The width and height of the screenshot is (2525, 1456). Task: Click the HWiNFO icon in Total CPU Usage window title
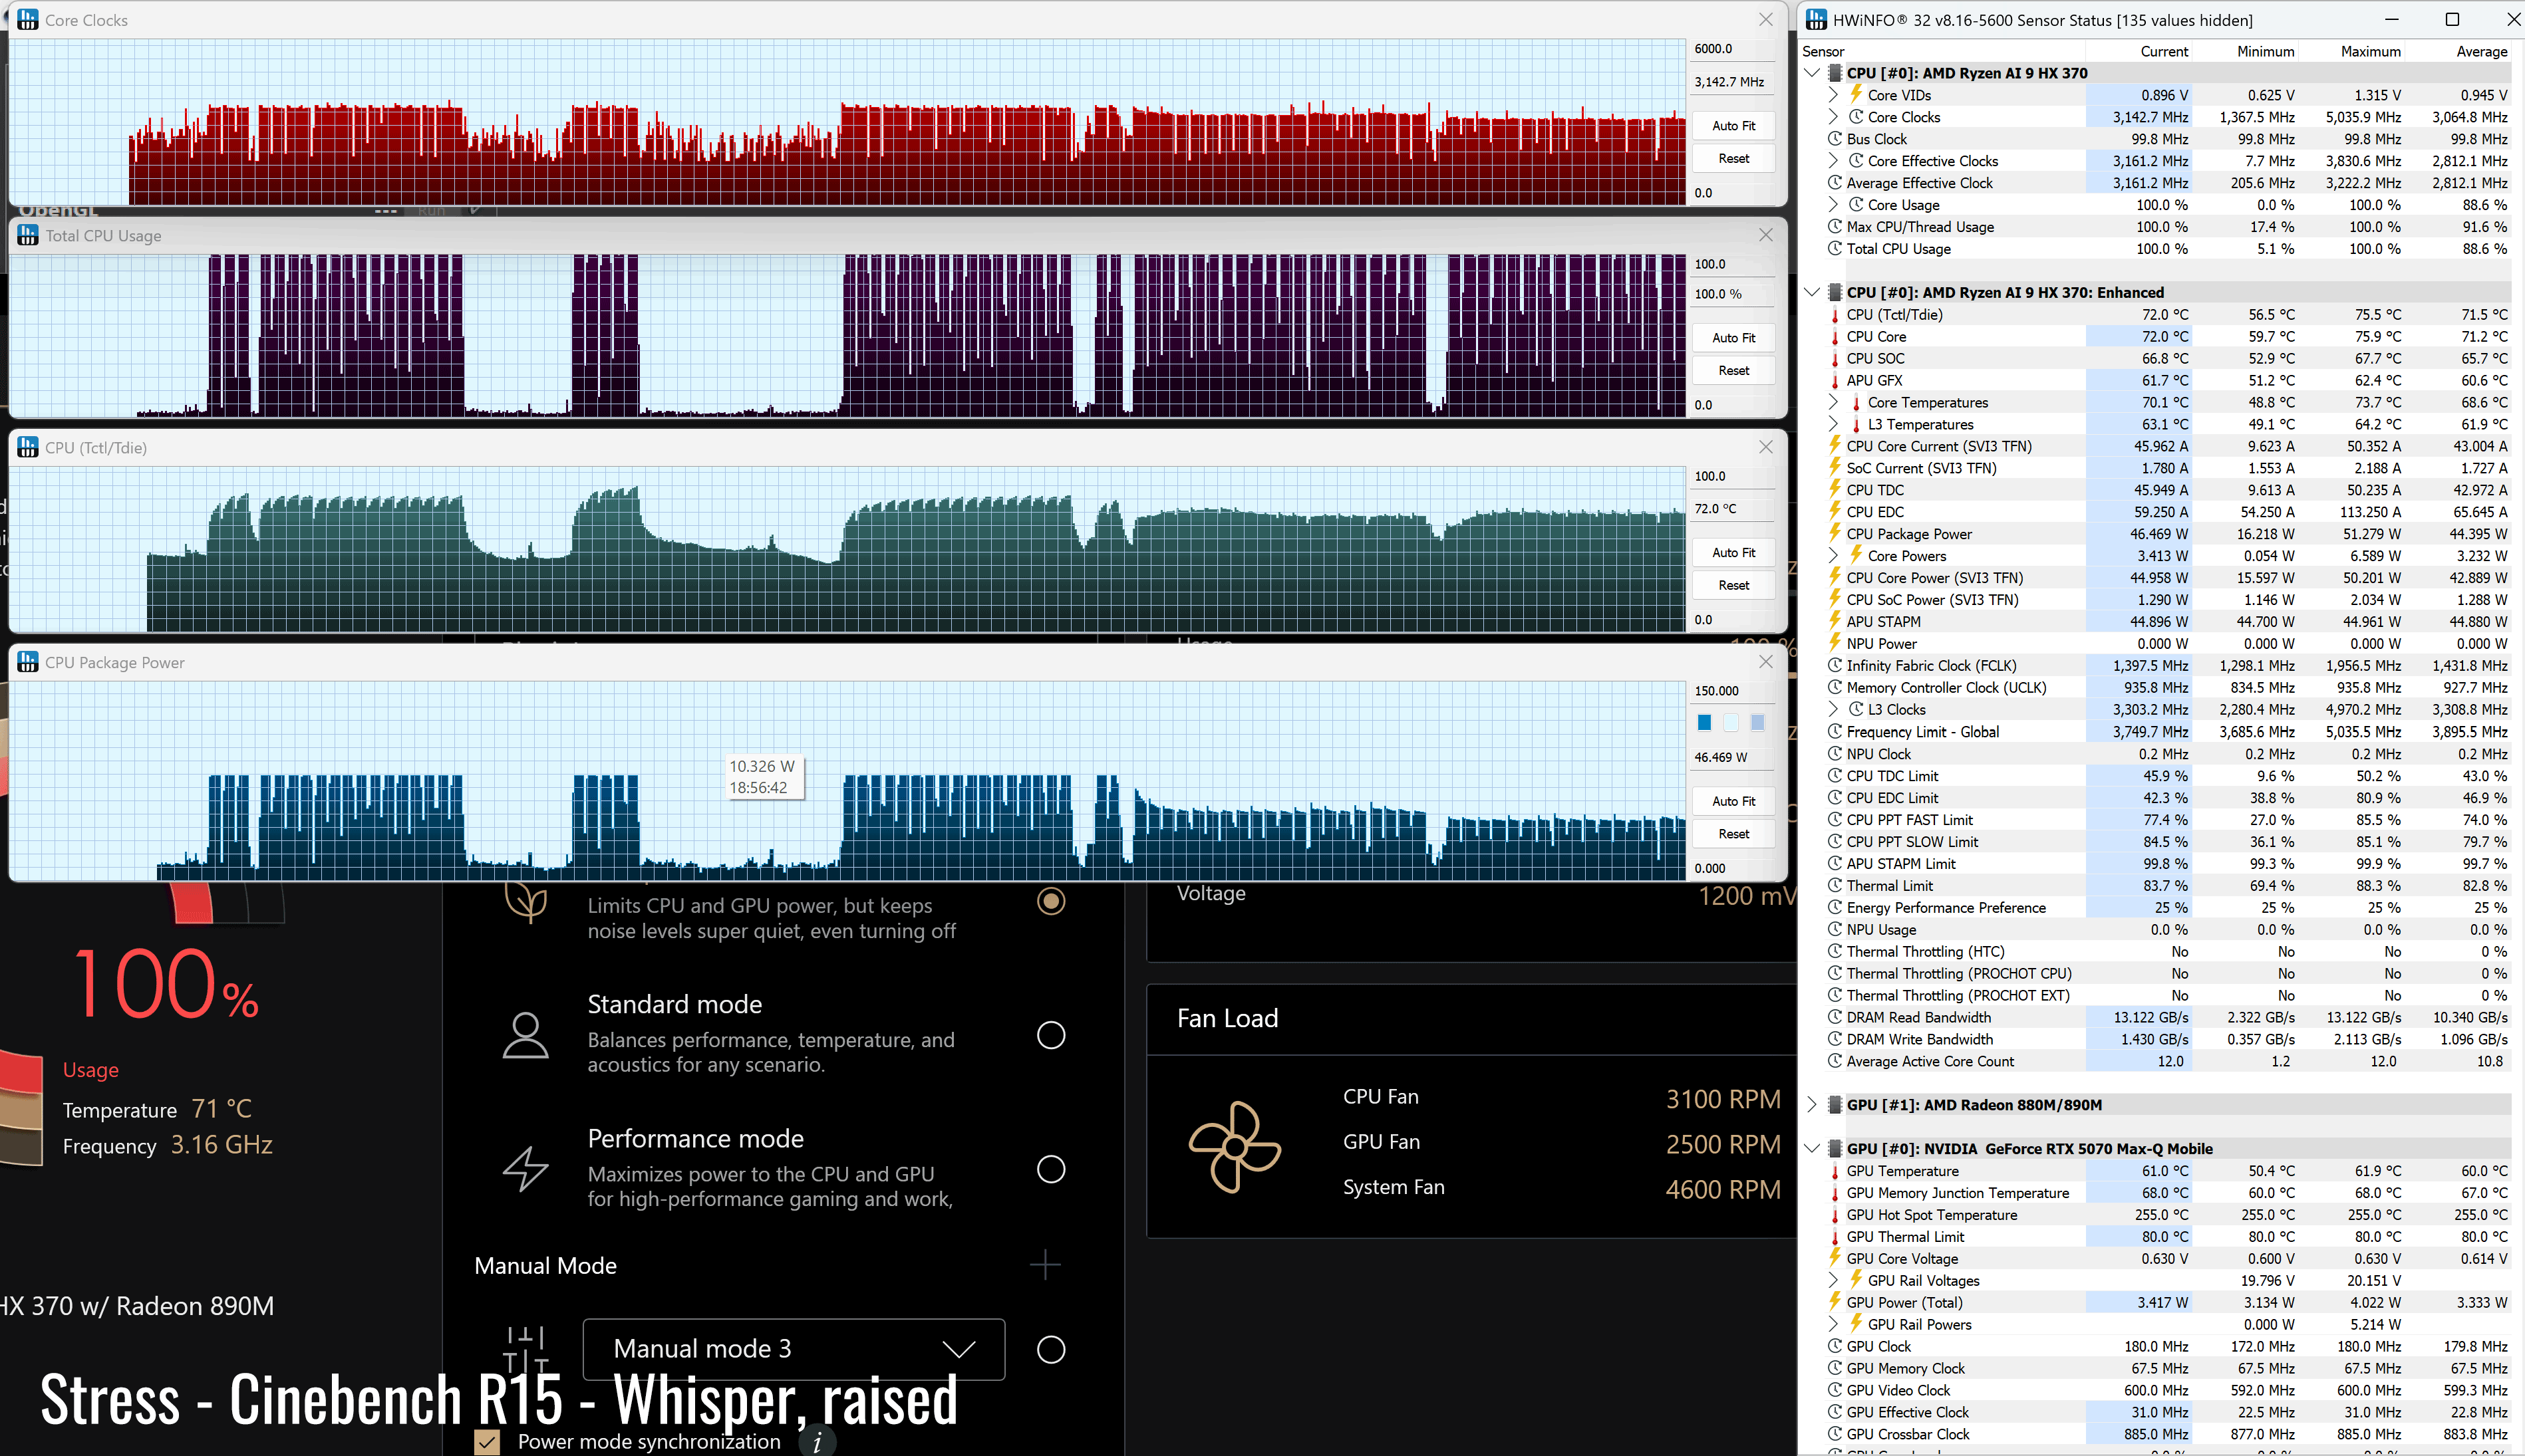pos(28,236)
